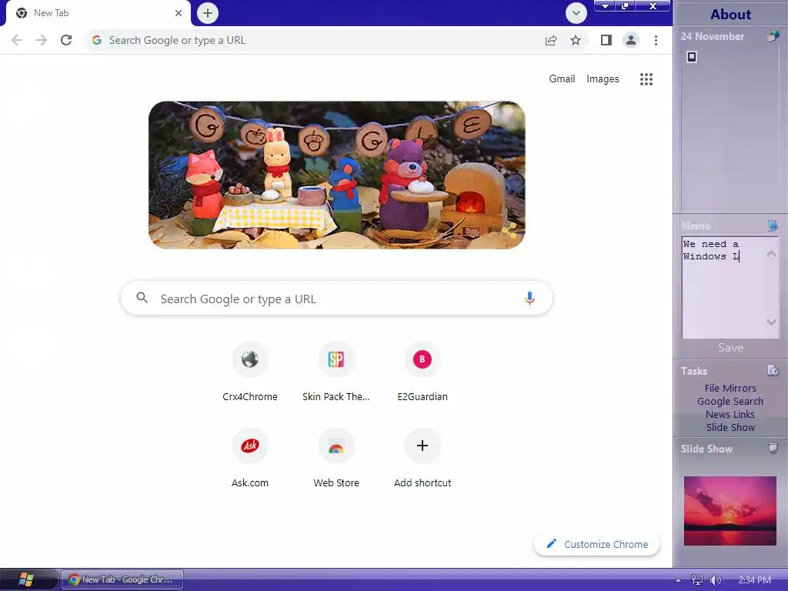Open Gmail link
Screen dimensions: 788x591
click(x=562, y=79)
